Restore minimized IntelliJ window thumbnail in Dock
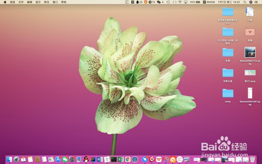The width and height of the screenshot is (262, 164). coord(204,160)
